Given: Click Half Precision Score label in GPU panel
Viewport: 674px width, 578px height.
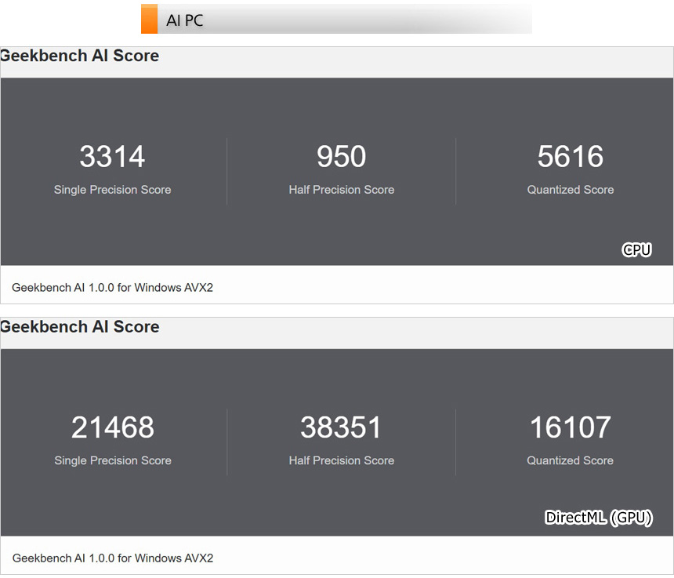Looking at the screenshot, I should pos(341,461).
